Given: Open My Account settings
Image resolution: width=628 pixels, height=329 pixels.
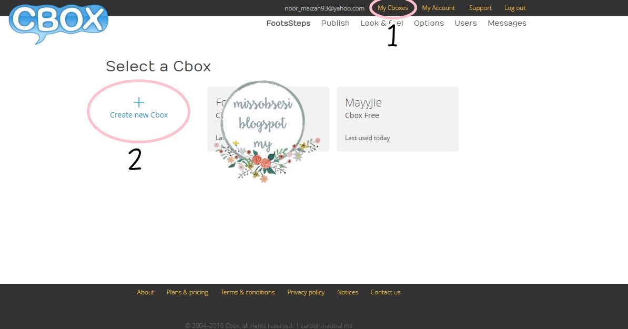Looking at the screenshot, I should click(438, 7).
